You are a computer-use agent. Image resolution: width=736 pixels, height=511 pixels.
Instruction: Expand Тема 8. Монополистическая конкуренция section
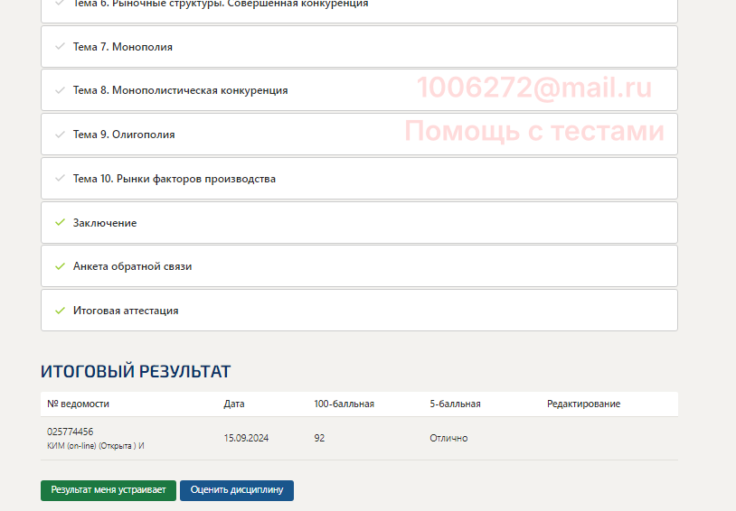coord(180,90)
